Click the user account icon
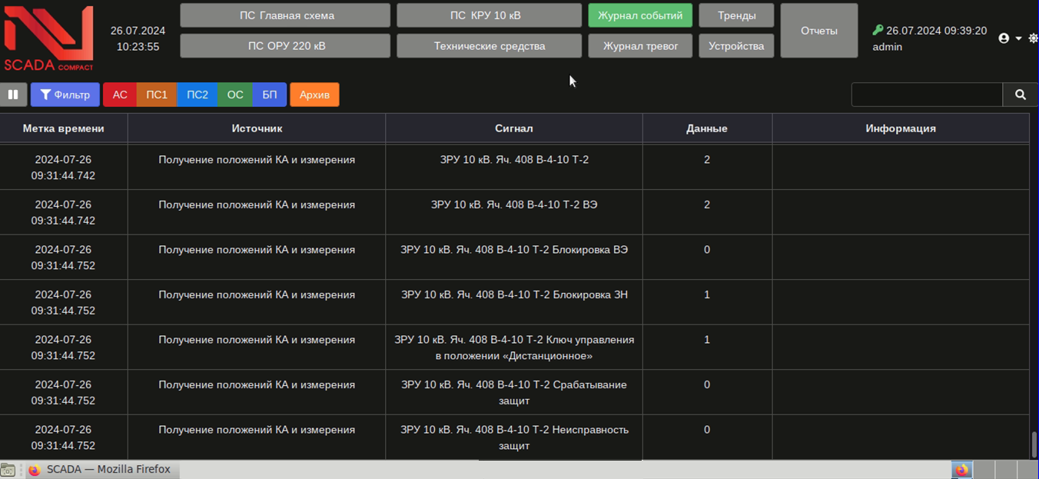1039x479 pixels. [x=1004, y=38]
